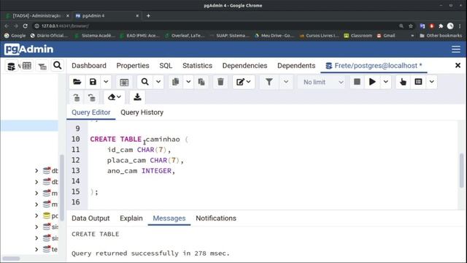Click the Save Data Changes grid icon

tap(124, 82)
